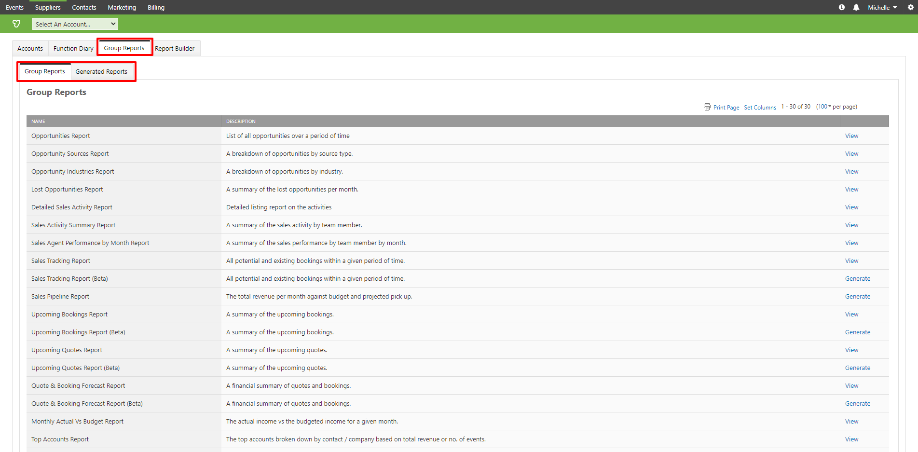The width and height of the screenshot is (918, 452).
Task: Switch to the Generated Reports sub-tab
Action: coord(101,71)
